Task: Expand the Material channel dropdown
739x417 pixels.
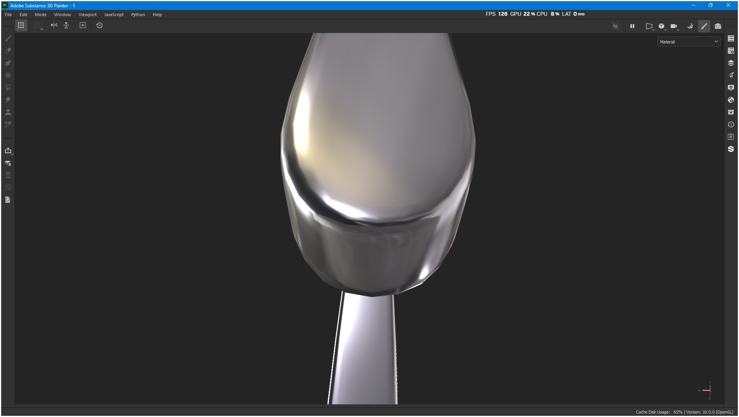Action: pyautogui.click(x=688, y=41)
